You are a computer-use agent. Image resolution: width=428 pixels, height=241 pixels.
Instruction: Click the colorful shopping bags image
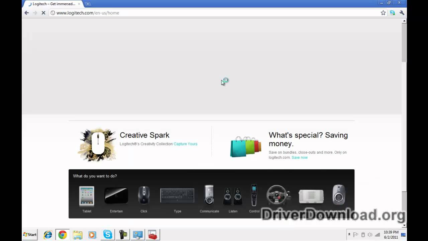click(x=246, y=147)
